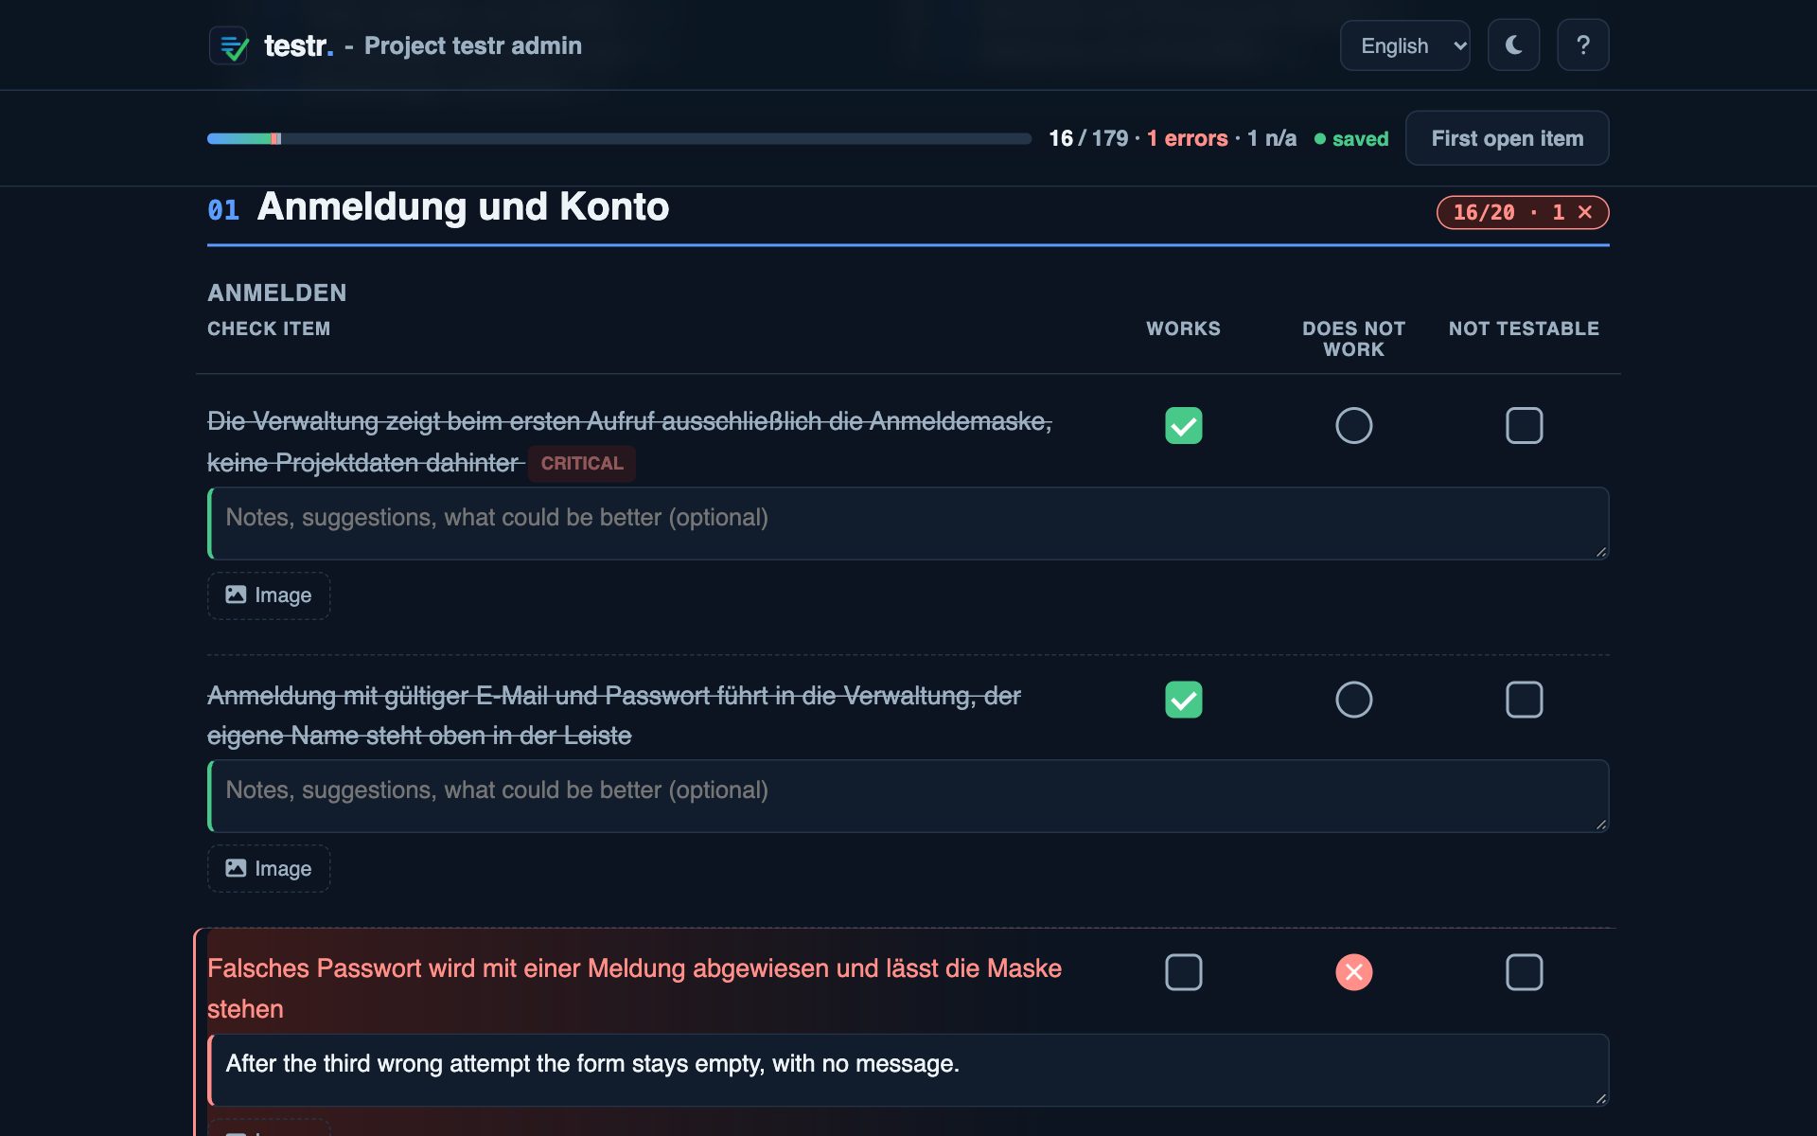Click the DOES NOT WORK column header

1353,339
